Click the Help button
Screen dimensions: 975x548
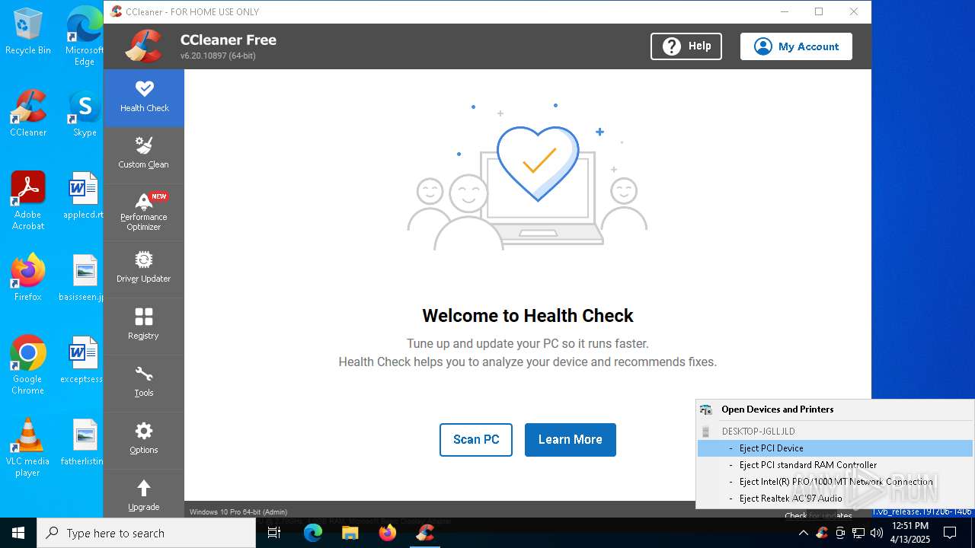[x=686, y=46]
